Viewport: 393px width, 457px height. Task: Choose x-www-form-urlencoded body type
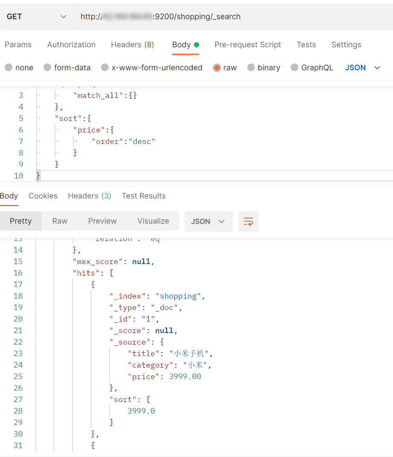coord(105,68)
